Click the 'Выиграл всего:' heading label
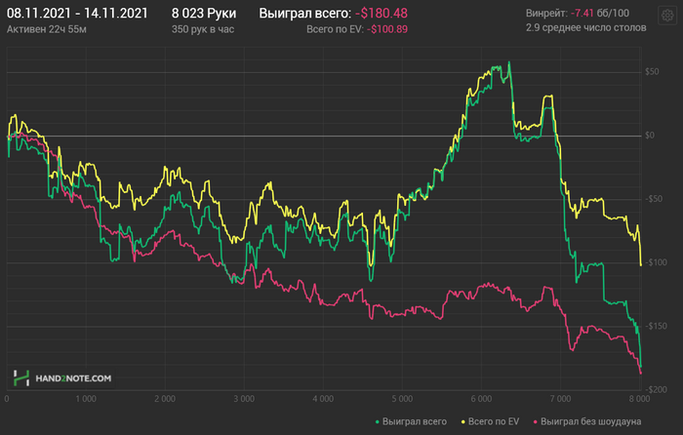 (x=304, y=14)
